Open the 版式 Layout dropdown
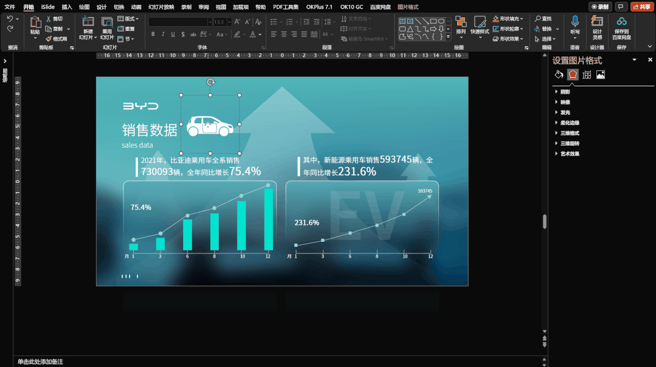Screen dimensions: 656x367 click(x=128, y=19)
